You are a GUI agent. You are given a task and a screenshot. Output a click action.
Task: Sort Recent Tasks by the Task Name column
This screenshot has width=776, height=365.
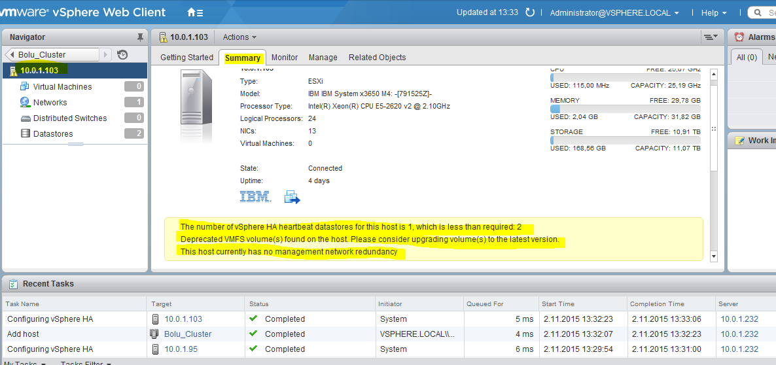[x=75, y=304]
